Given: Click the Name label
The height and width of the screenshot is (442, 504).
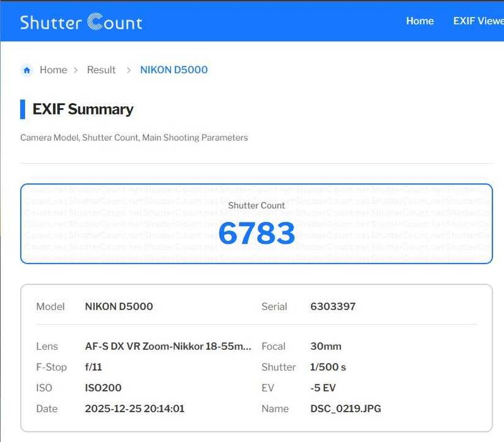Looking at the screenshot, I should pos(275,408).
